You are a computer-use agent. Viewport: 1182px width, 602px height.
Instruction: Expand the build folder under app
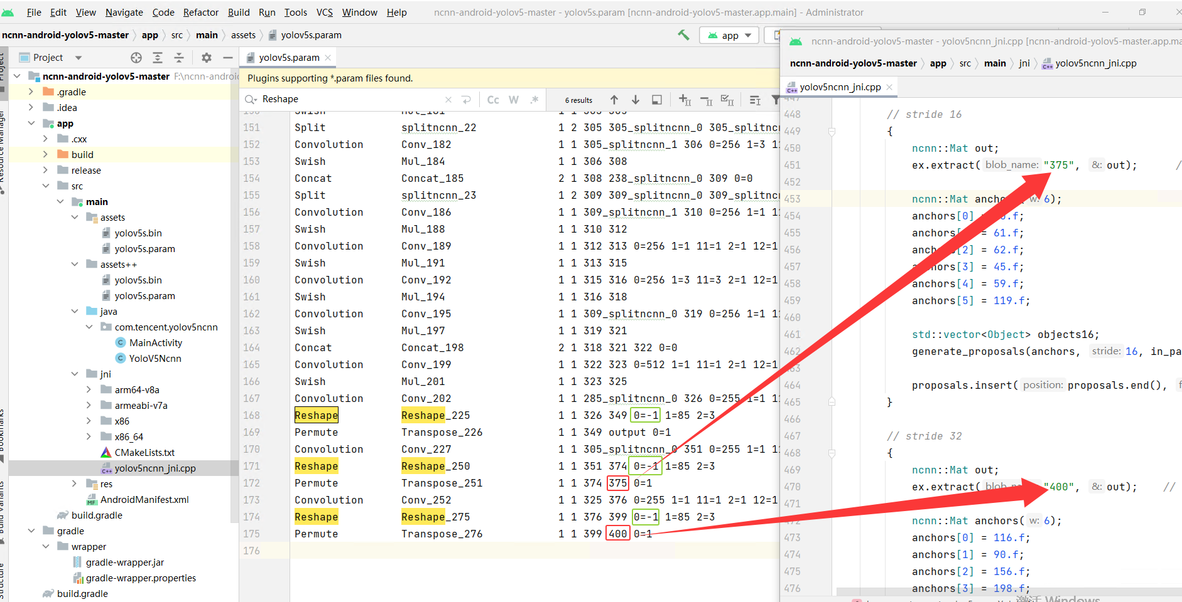pos(45,155)
